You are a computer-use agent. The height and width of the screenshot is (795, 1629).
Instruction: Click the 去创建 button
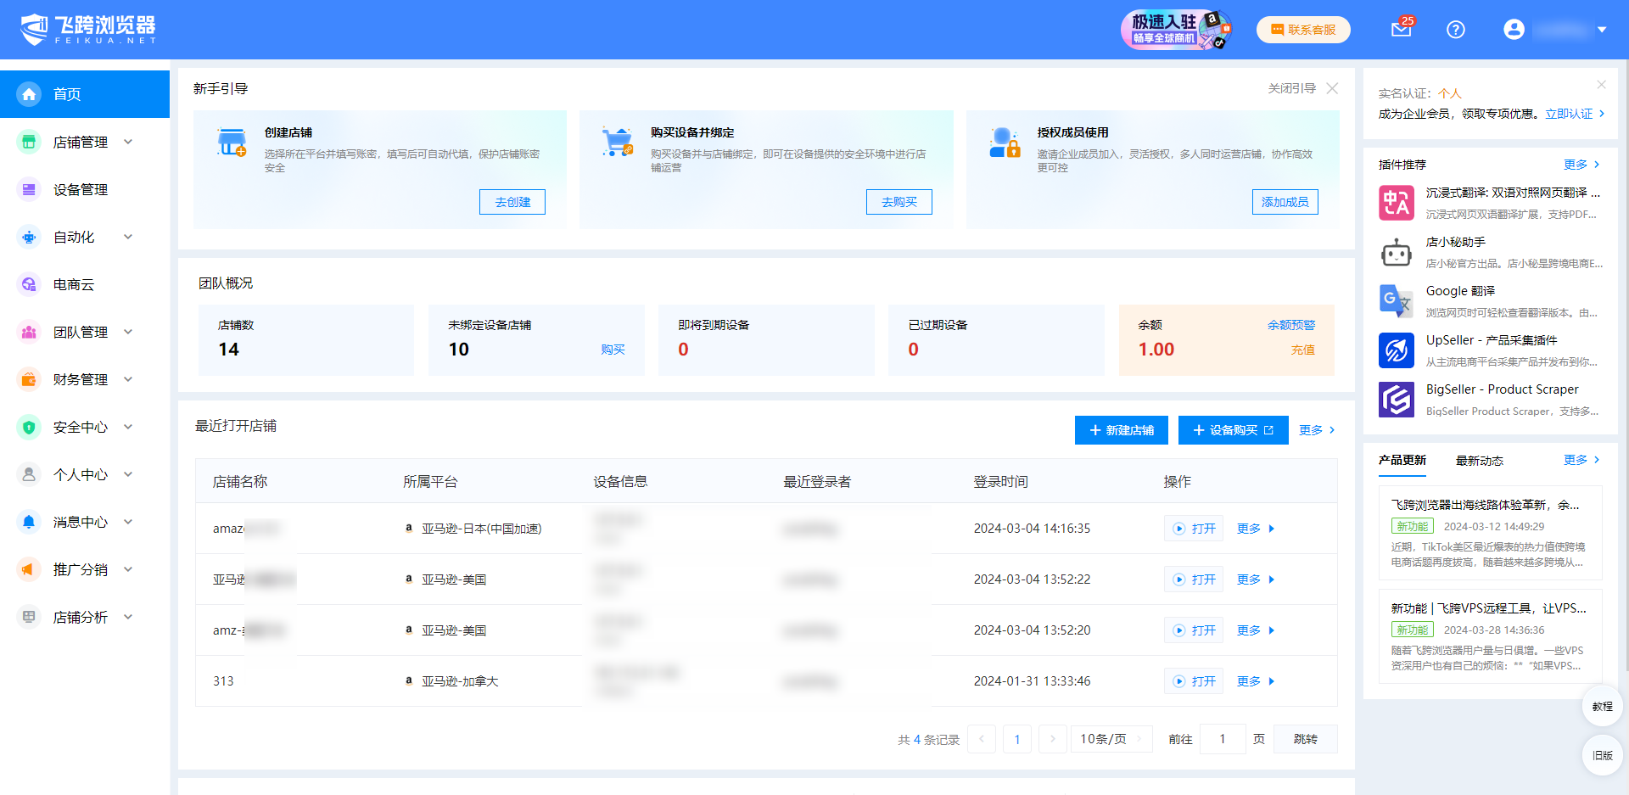tap(512, 202)
